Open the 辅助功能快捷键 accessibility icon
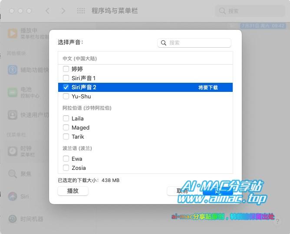 click(13, 70)
